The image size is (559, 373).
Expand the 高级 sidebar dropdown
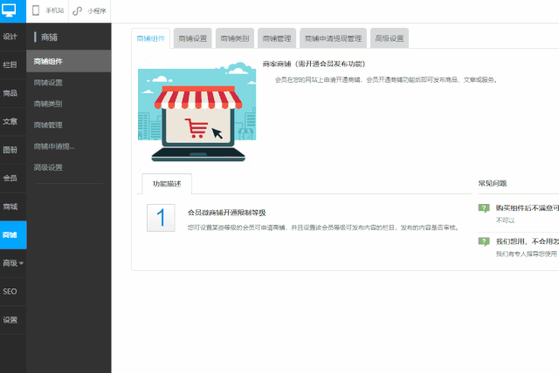[13, 263]
